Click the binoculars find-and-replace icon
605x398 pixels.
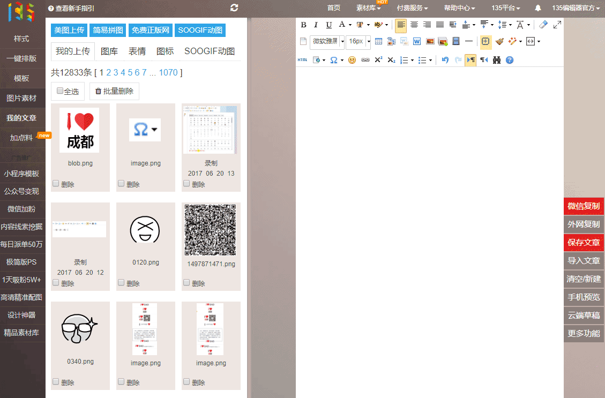[497, 60]
